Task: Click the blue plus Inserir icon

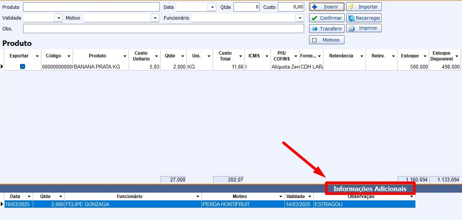Action: click(315, 7)
